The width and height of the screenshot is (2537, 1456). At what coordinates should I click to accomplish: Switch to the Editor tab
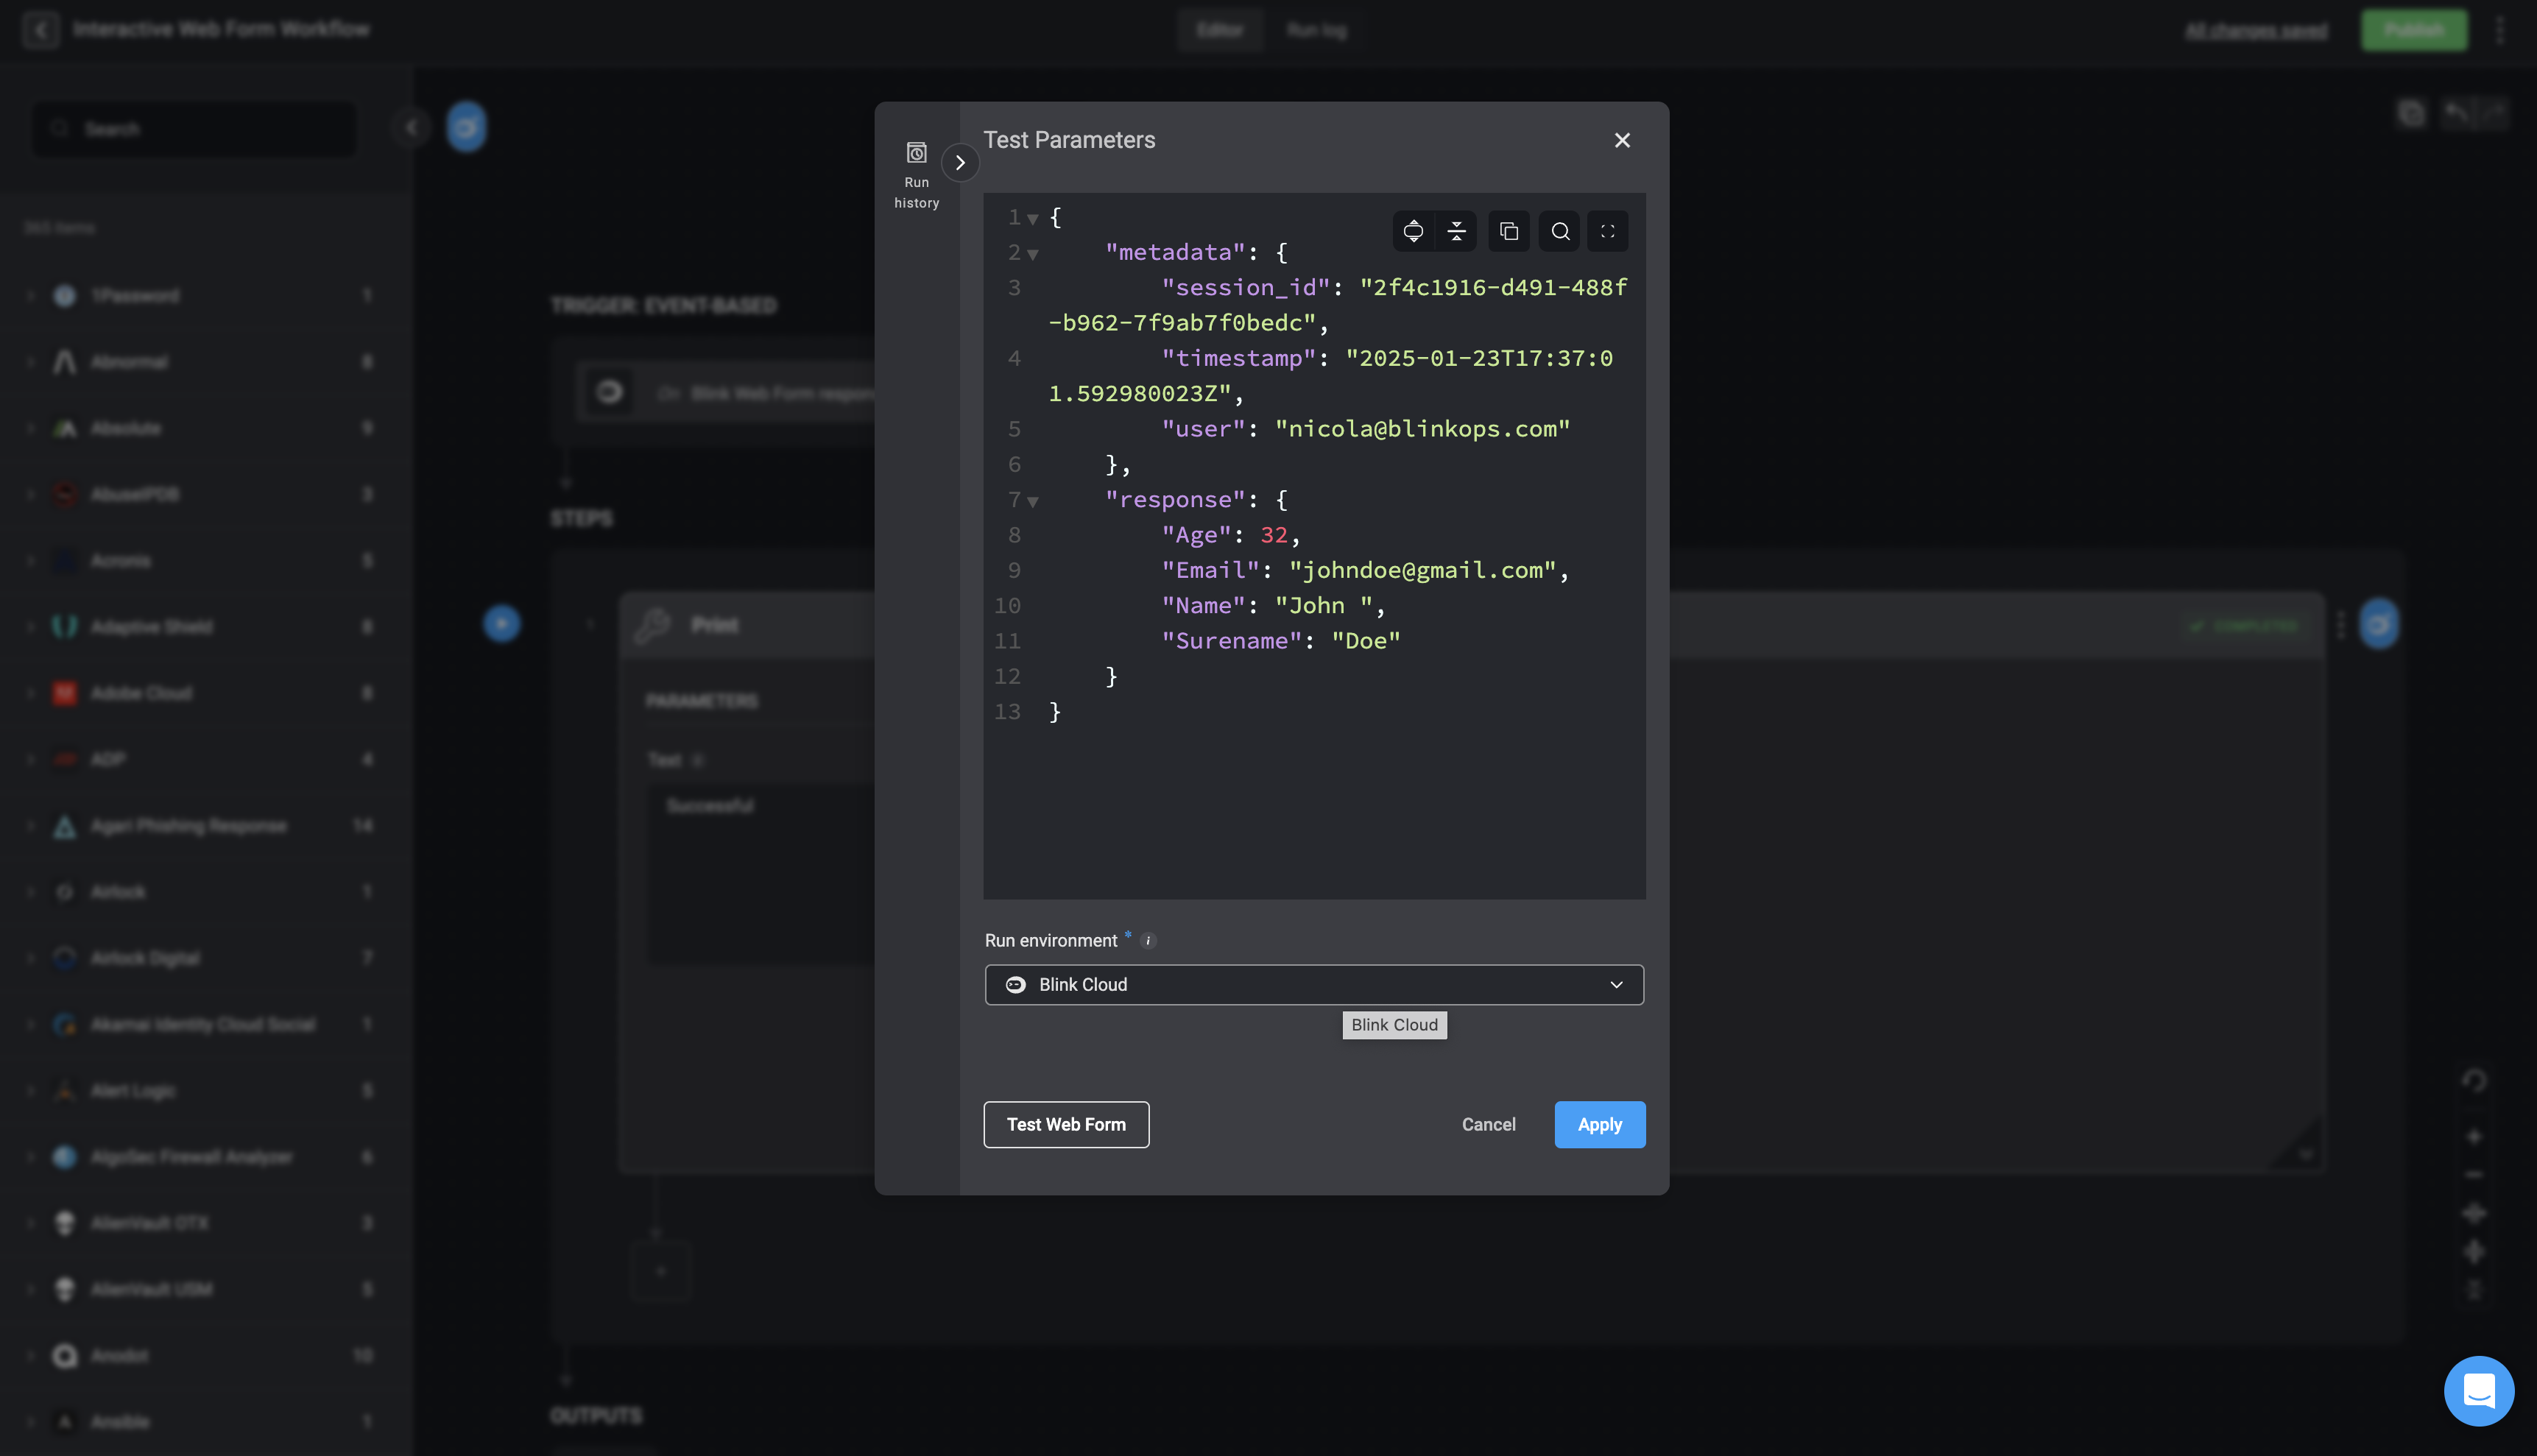pyautogui.click(x=1219, y=30)
